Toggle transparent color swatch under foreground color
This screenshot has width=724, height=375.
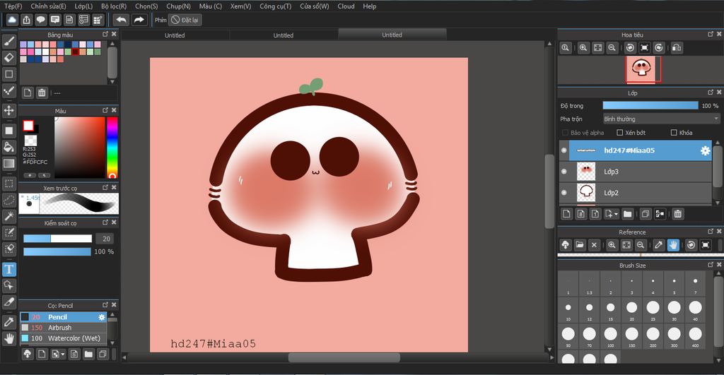pos(30,141)
